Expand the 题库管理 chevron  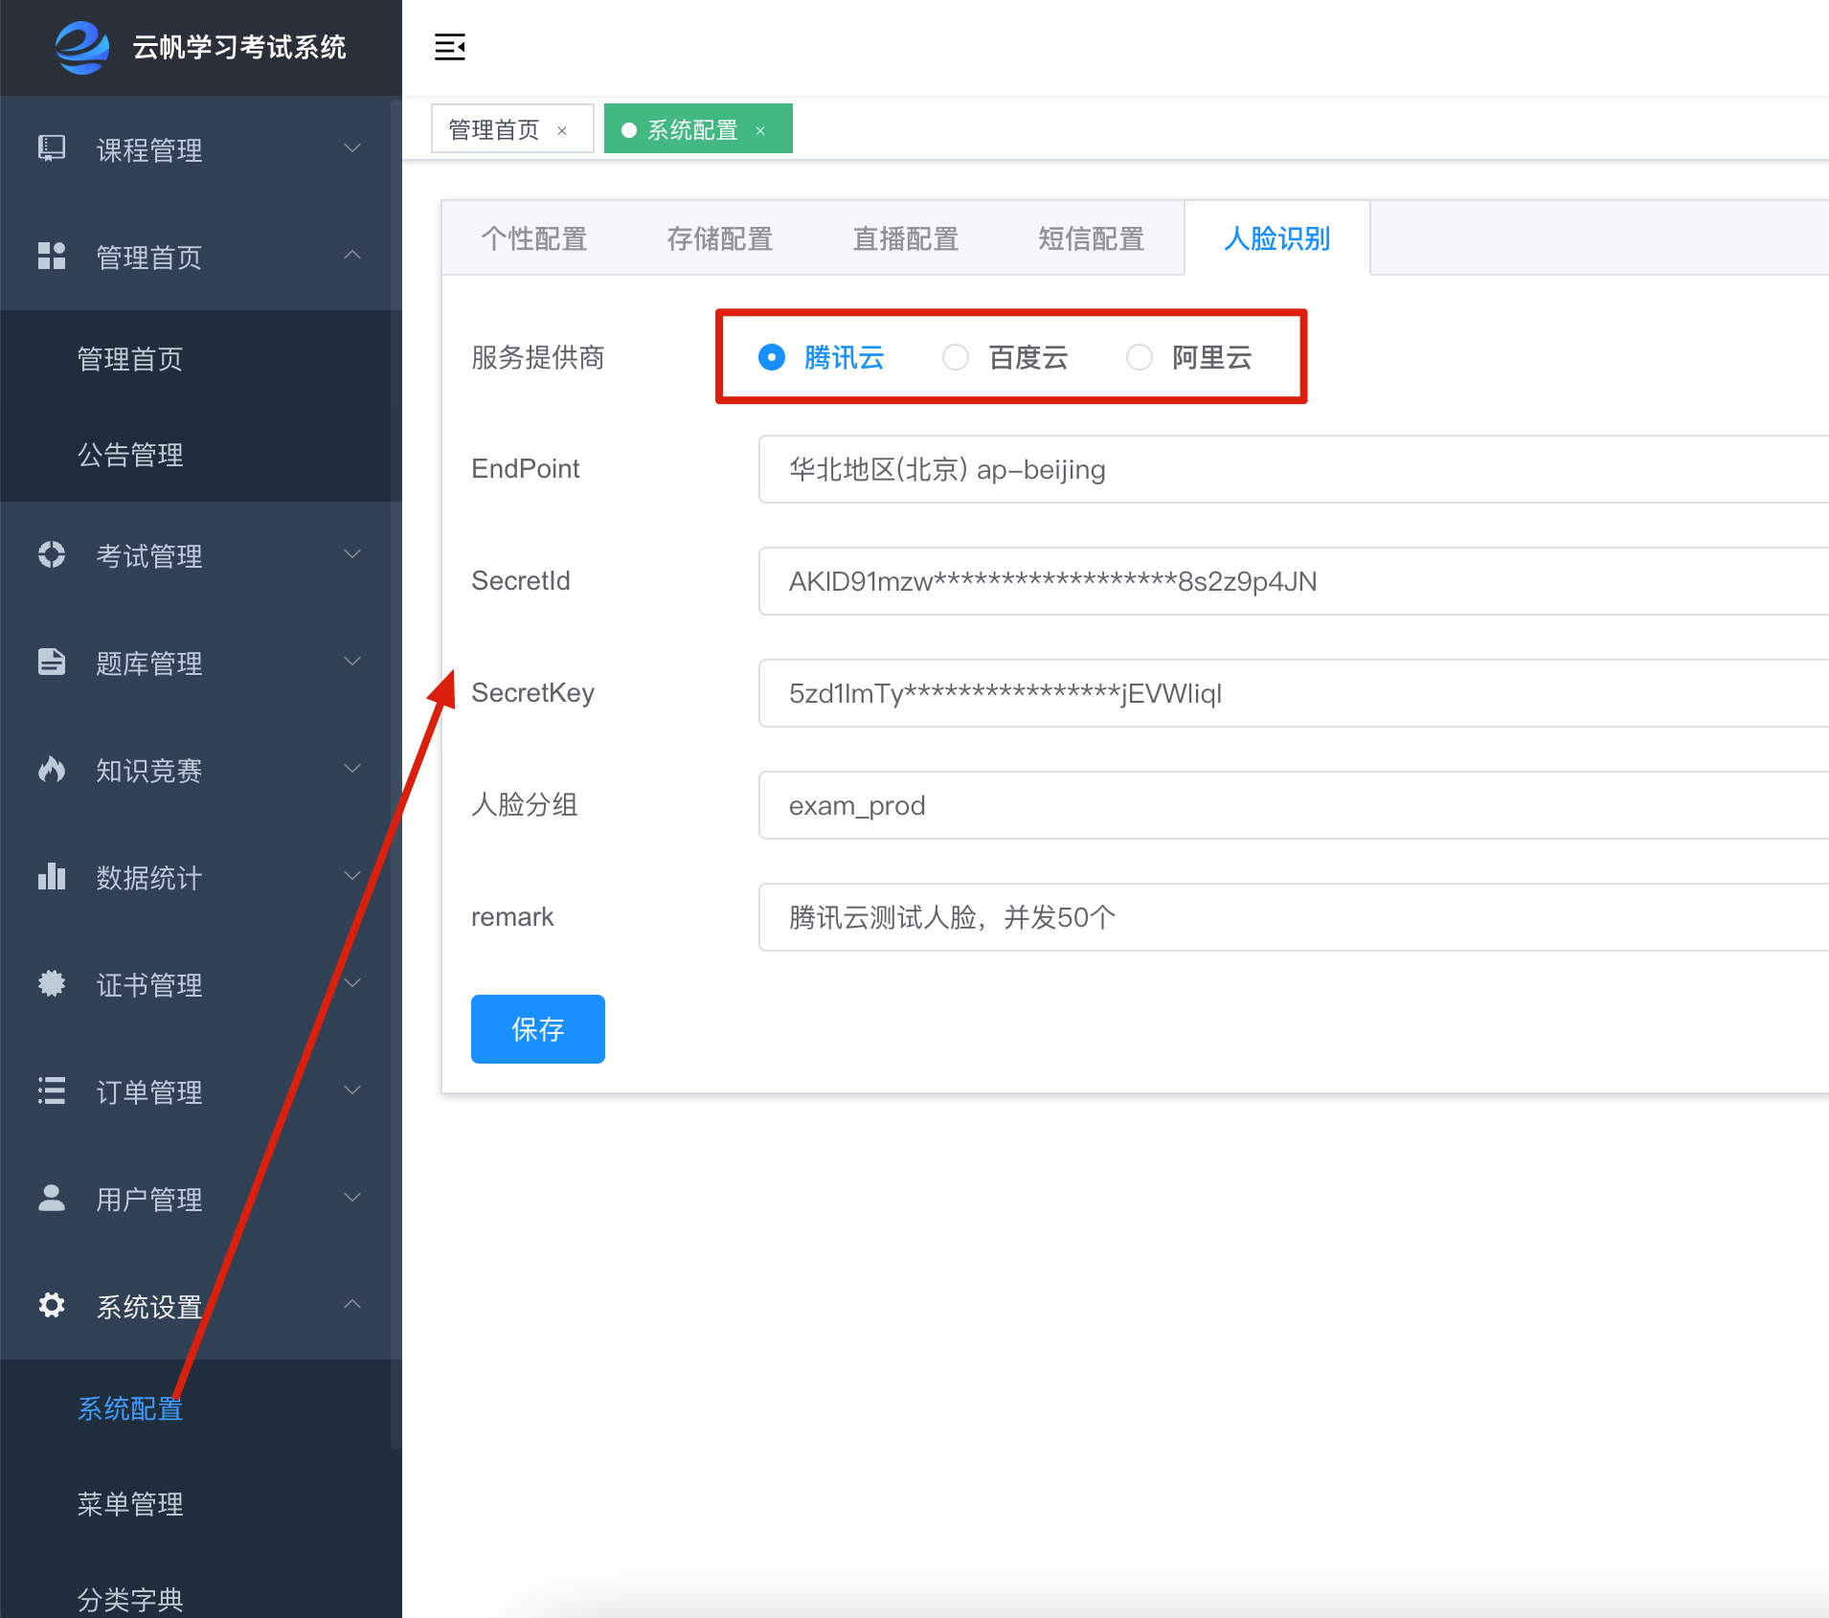[352, 662]
